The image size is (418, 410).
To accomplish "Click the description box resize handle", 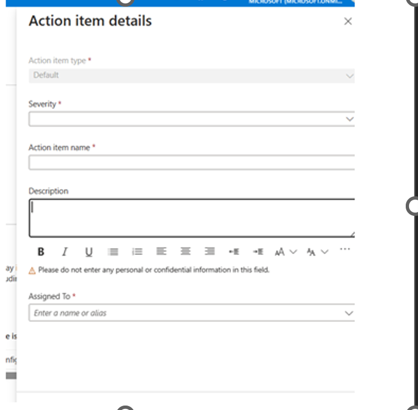I will tap(352, 234).
